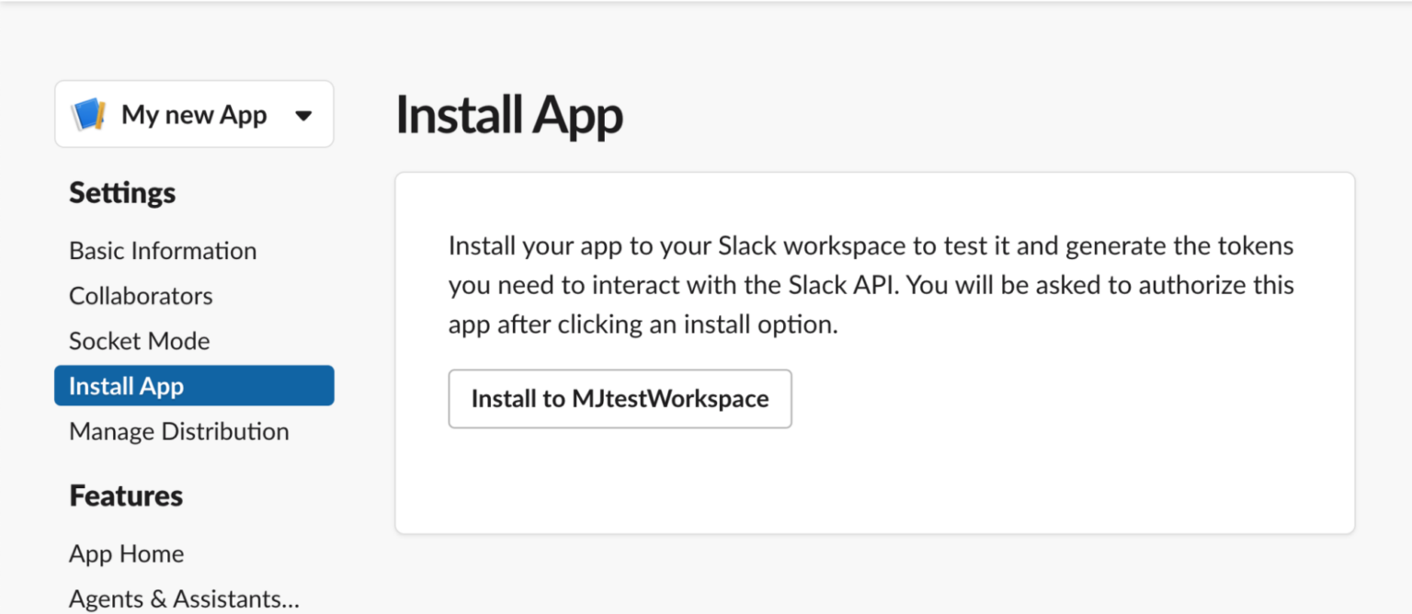This screenshot has width=1412, height=614.
Task: Click the Install App page heading
Action: (x=509, y=114)
